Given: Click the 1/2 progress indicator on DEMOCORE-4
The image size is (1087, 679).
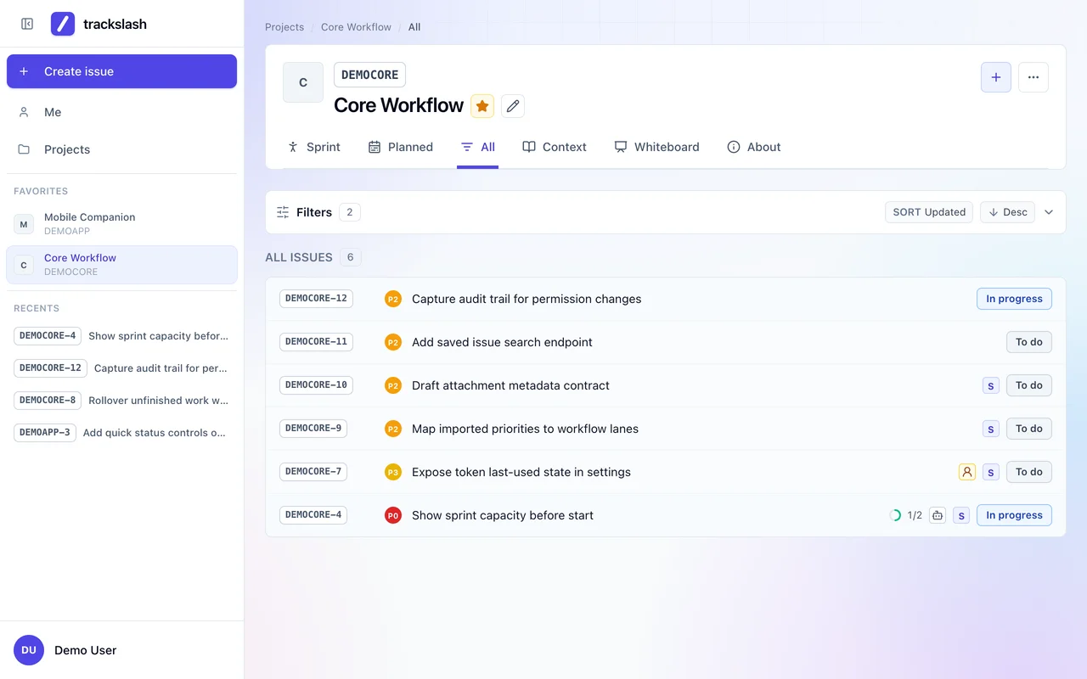Looking at the screenshot, I should coord(905,515).
